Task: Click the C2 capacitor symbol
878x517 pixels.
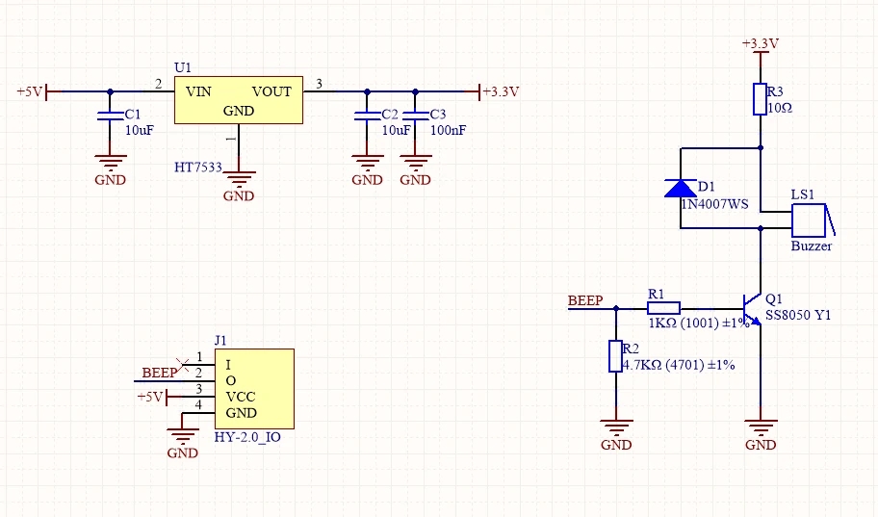Action: [367, 116]
